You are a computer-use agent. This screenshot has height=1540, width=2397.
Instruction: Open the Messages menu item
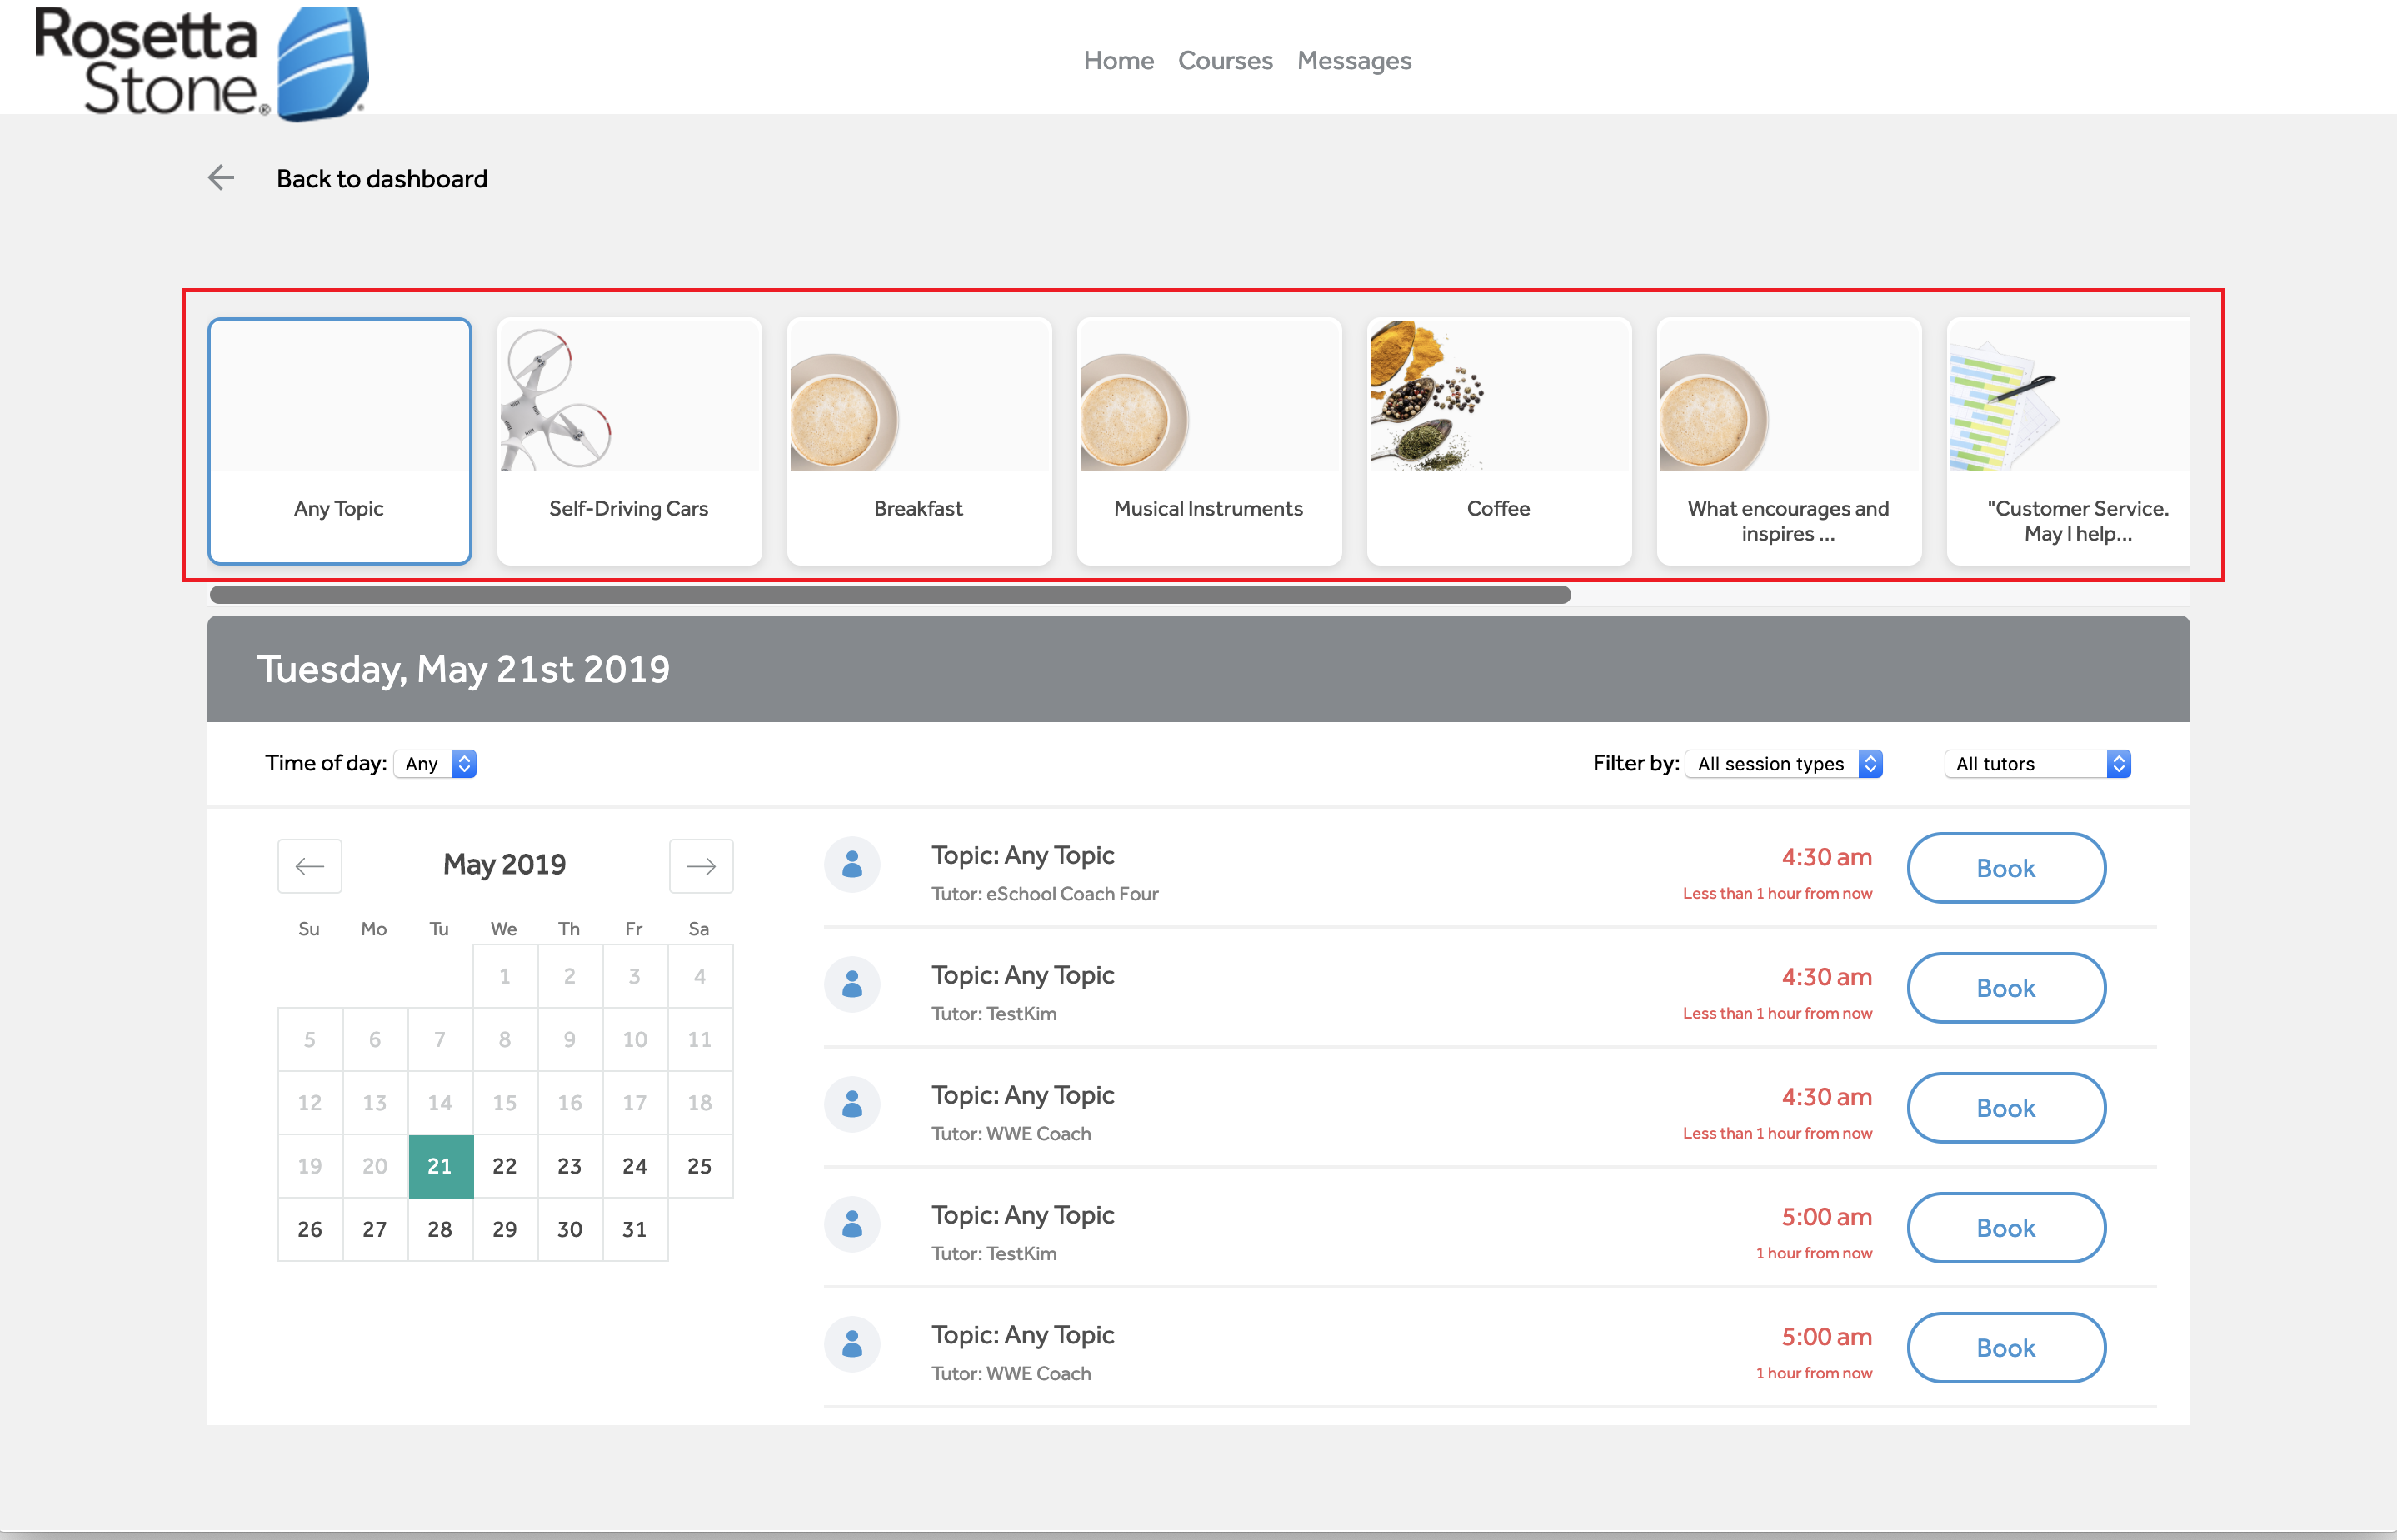[x=1354, y=60]
